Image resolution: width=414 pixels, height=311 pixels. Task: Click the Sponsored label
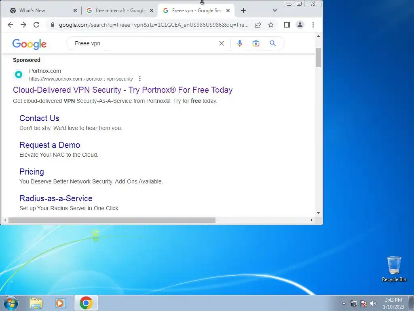coord(27,60)
